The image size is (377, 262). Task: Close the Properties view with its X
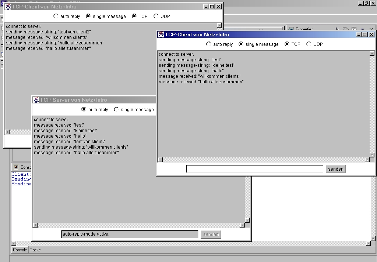click(371, 29)
